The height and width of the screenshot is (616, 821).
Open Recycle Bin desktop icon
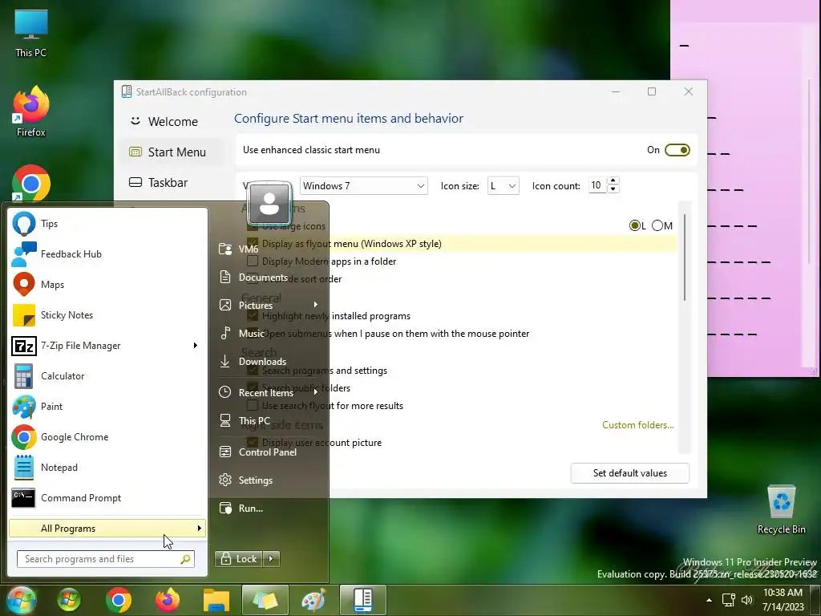(x=781, y=509)
